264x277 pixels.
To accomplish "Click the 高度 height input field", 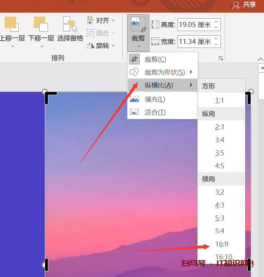I will tap(194, 25).
